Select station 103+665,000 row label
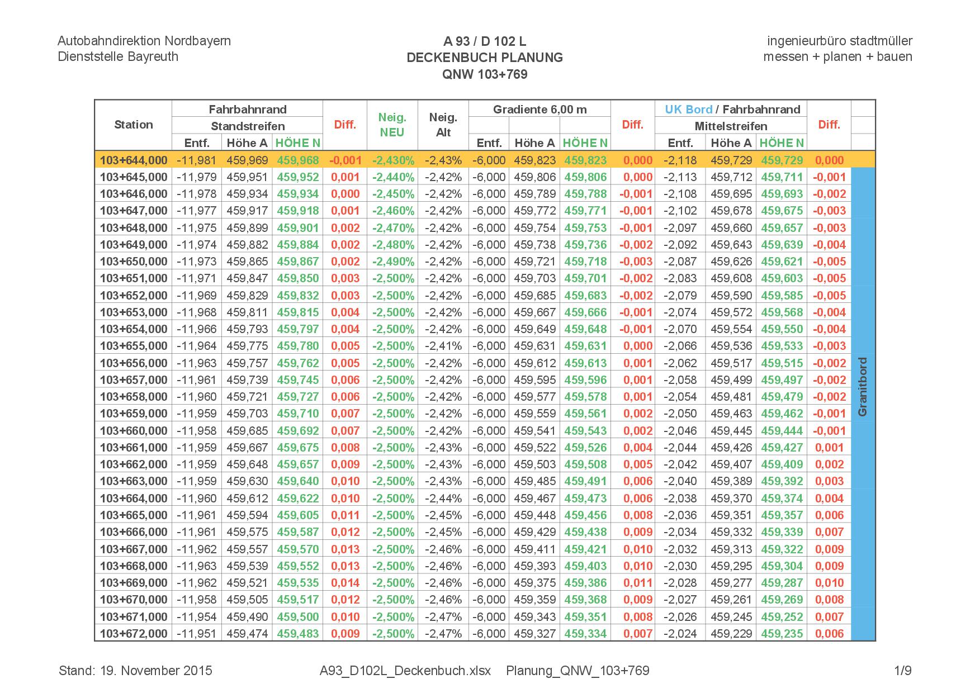The image size is (975, 693). click(x=133, y=515)
